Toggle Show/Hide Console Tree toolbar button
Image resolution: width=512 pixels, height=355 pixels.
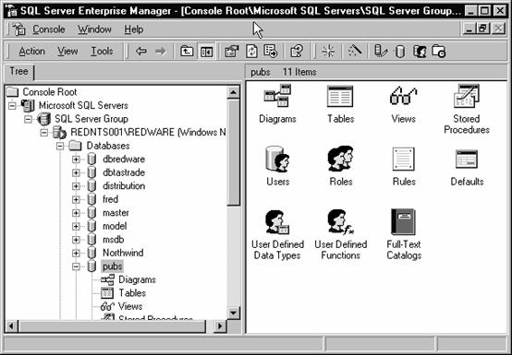coord(206,52)
